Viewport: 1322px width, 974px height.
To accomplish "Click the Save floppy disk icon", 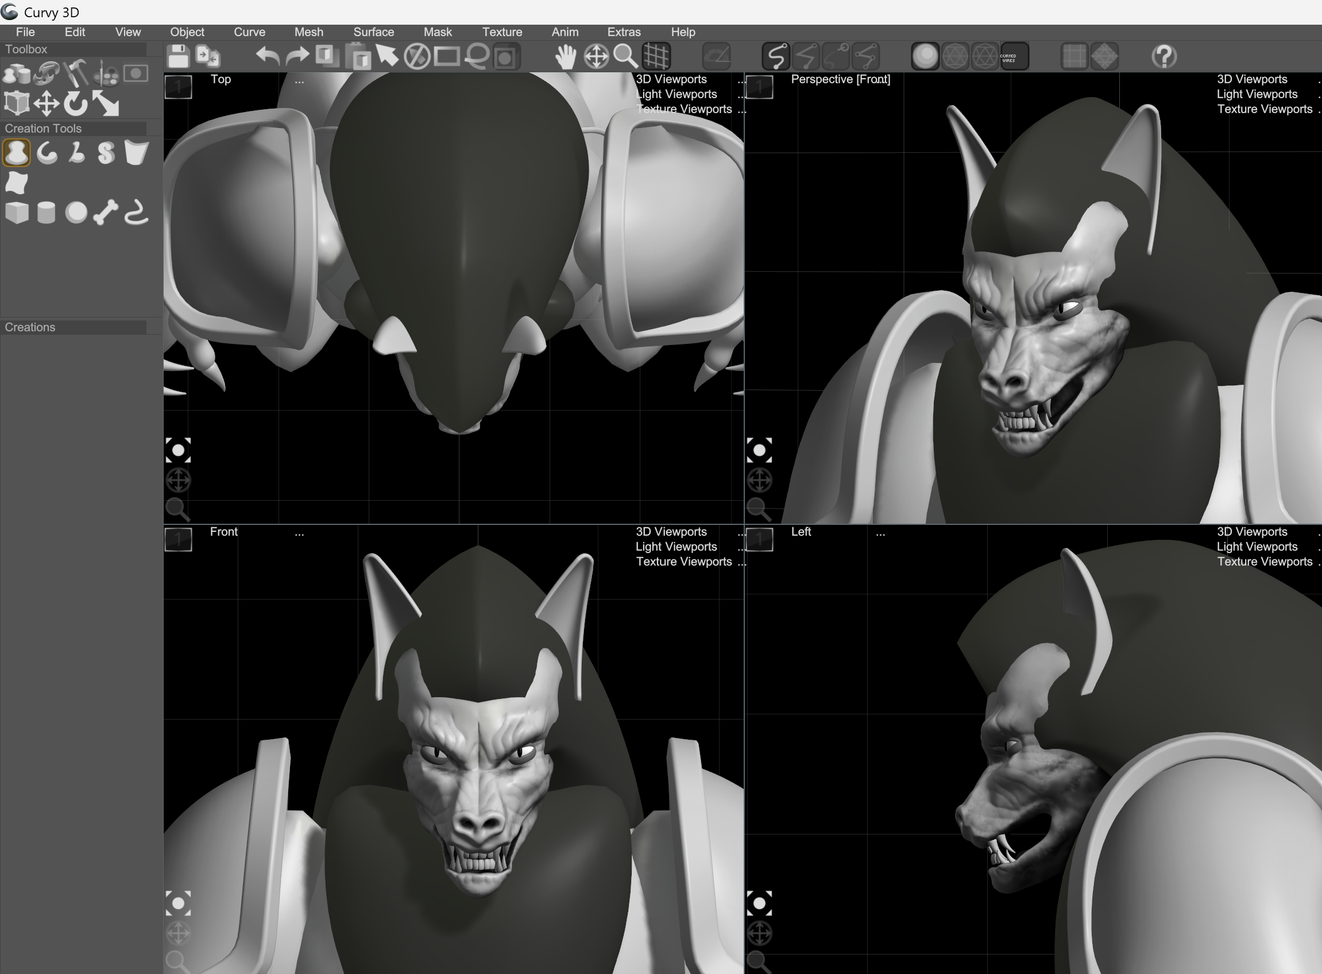I will 178,57.
